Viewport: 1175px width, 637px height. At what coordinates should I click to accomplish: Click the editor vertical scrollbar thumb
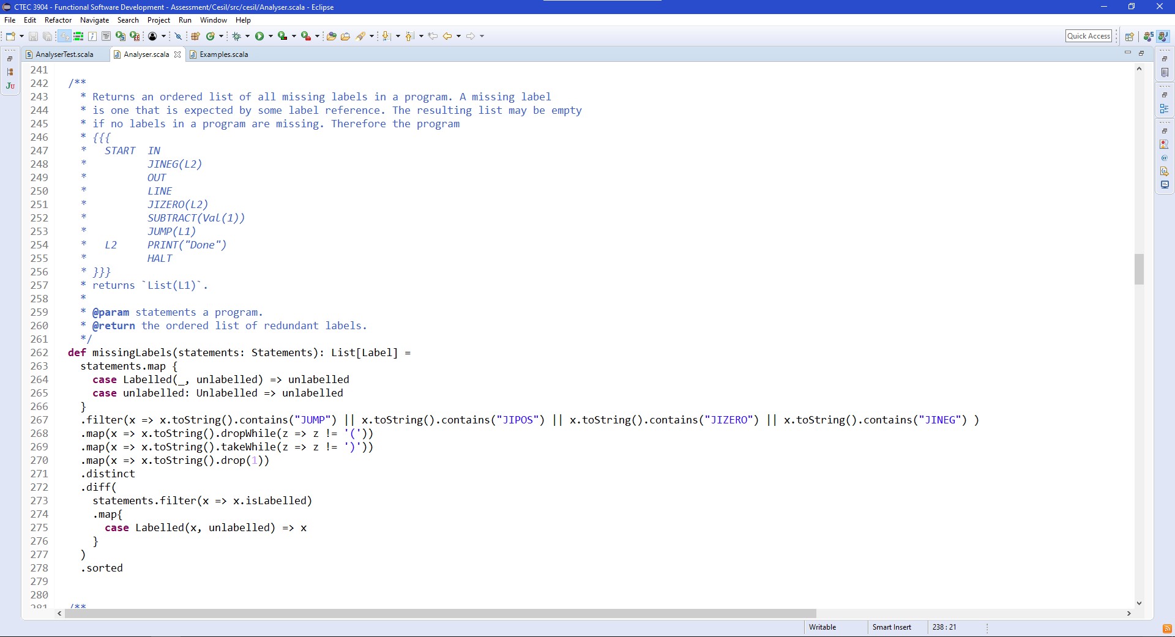[1139, 269]
